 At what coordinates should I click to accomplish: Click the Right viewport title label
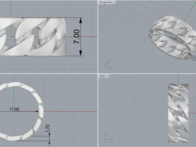pos(102,76)
